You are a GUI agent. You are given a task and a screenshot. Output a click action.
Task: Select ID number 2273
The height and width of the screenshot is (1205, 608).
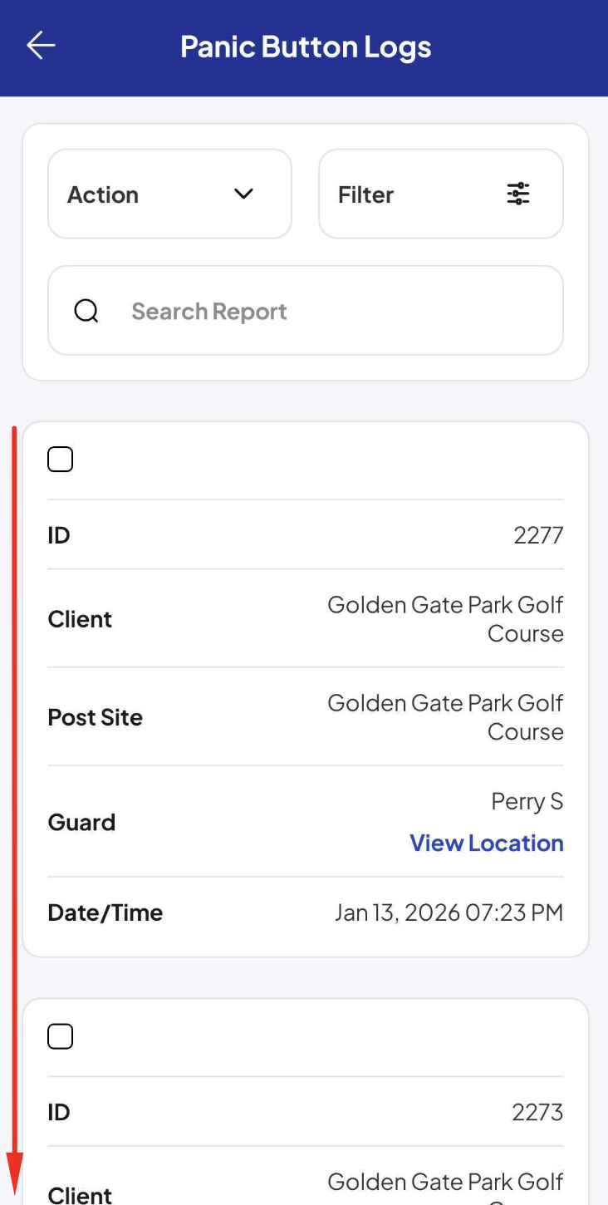coord(538,1112)
